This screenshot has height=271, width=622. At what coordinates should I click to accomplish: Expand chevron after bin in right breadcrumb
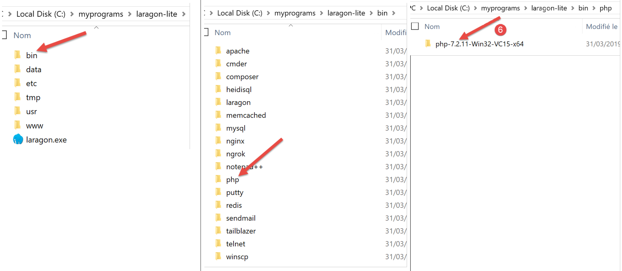point(594,8)
